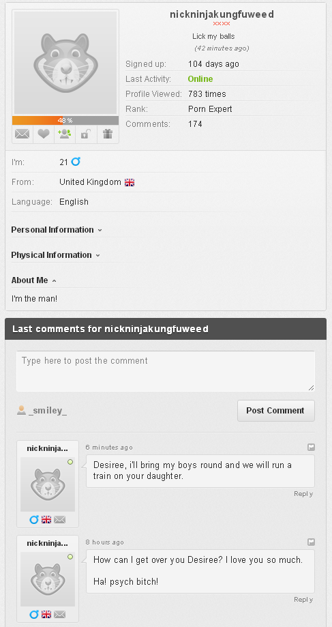This screenshot has width=332, height=627.
Task: Click the comment text input field
Action: click(166, 371)
